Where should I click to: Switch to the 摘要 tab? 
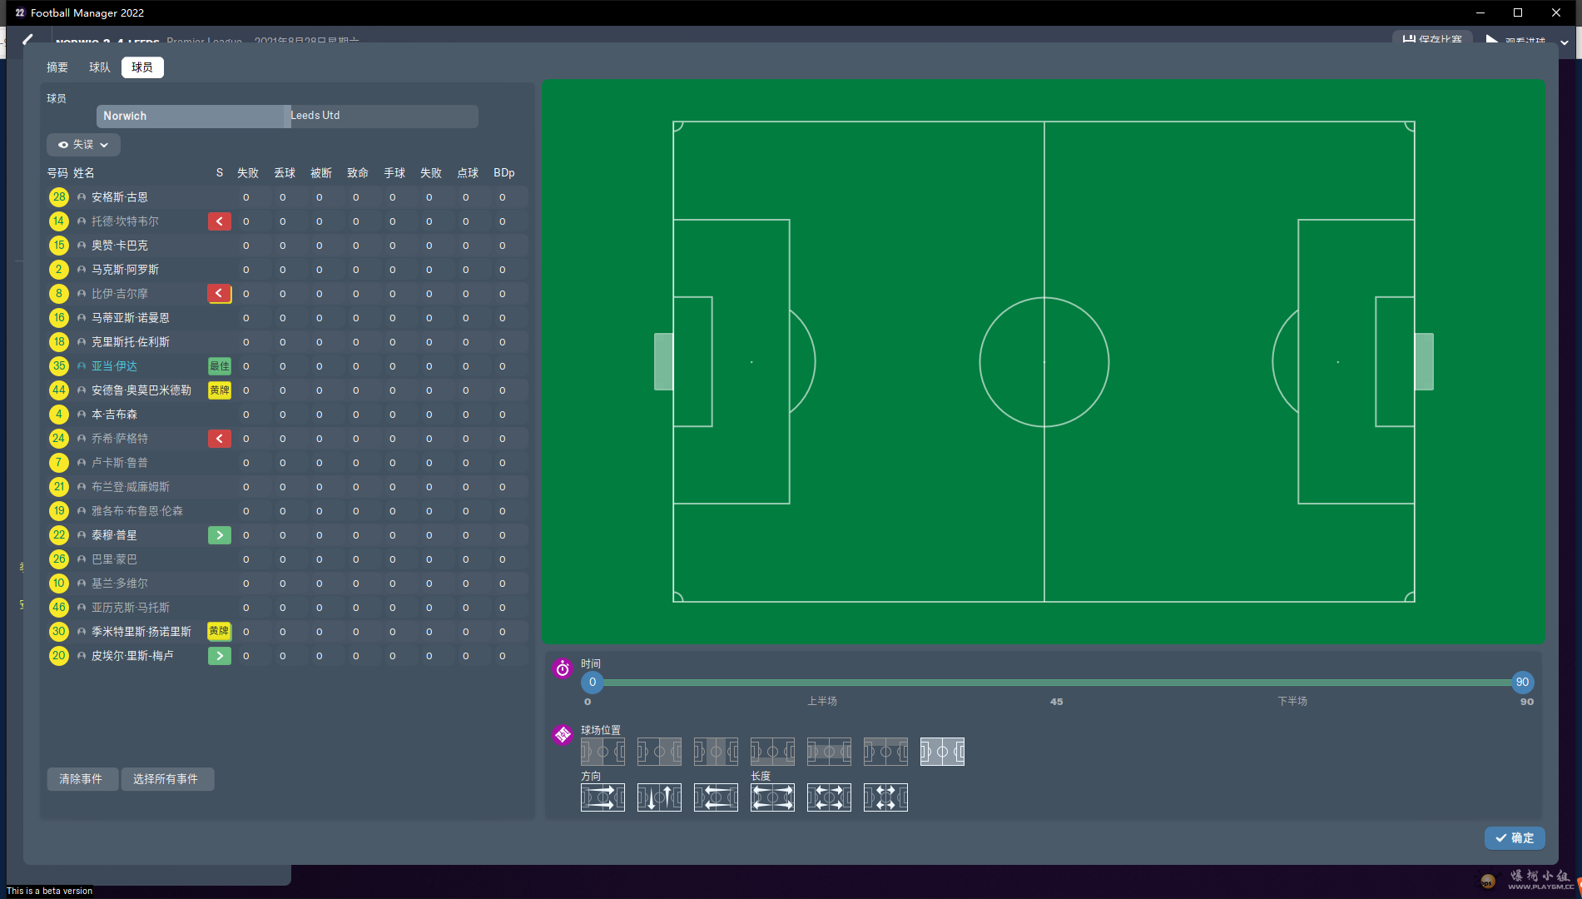pos(57,67)
